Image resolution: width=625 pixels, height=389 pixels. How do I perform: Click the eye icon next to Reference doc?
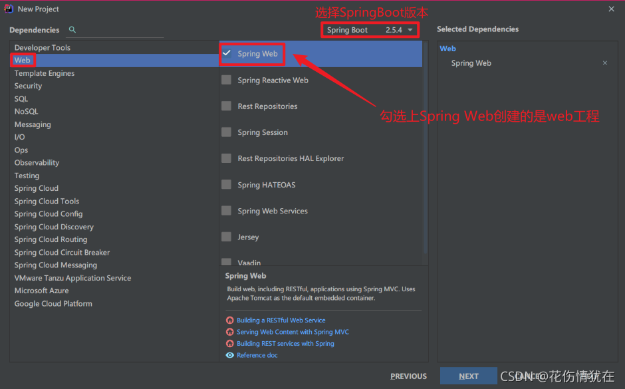pos(229,355)
